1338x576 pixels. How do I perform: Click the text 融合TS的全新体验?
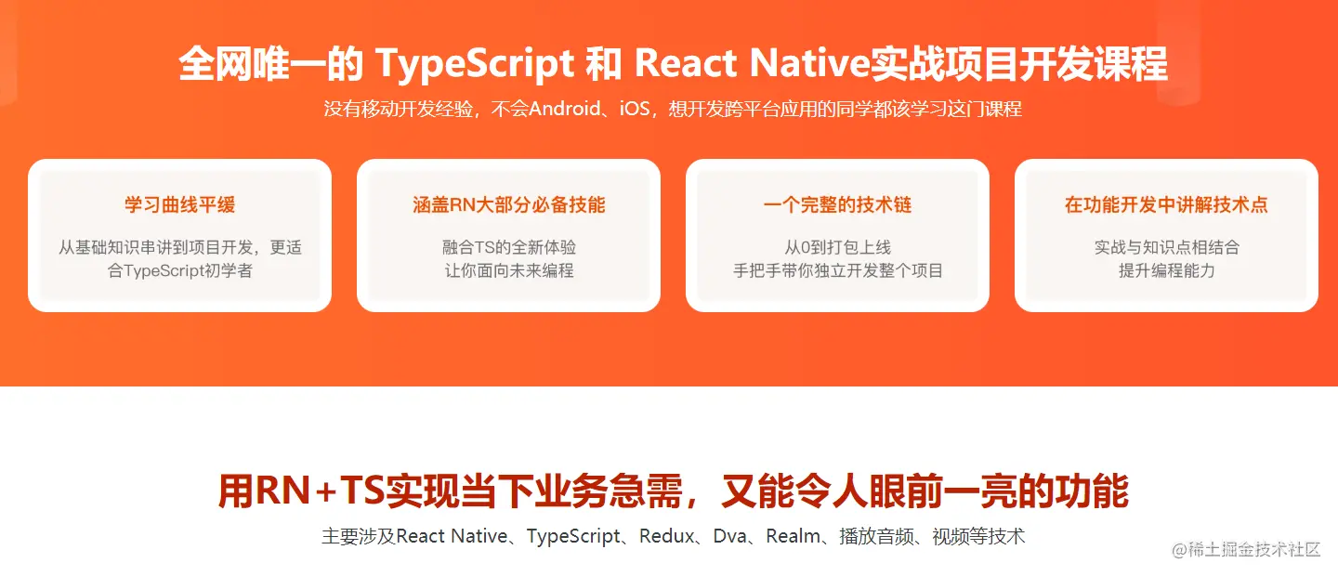508,247
